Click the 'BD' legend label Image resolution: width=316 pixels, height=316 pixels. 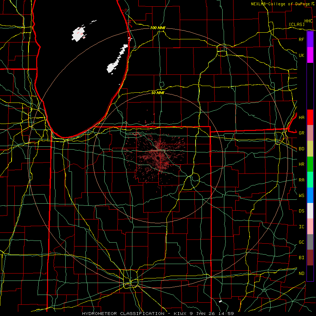301,149
